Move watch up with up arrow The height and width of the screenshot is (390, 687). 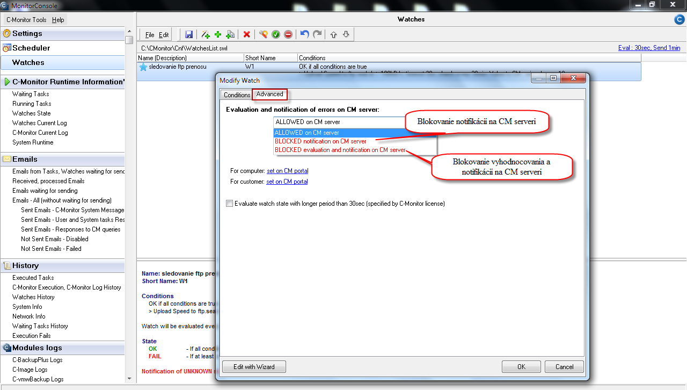[x=333, y=34]
